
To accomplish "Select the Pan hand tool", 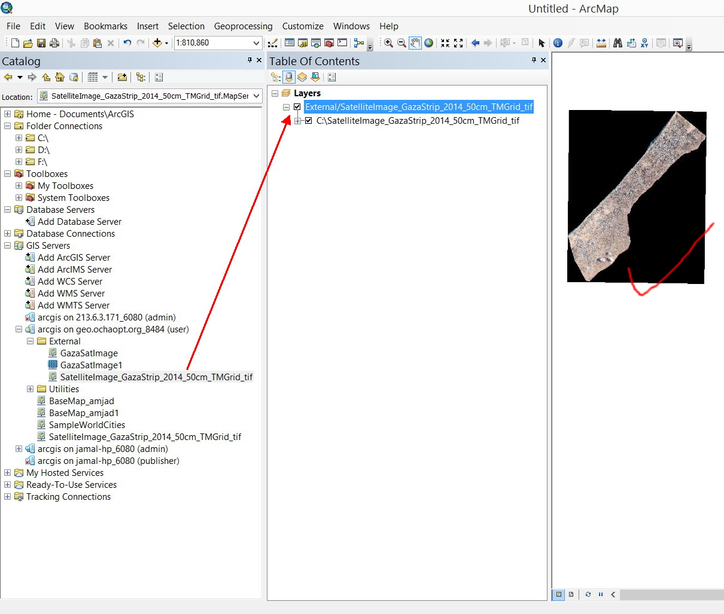I will tap(415, 43).
